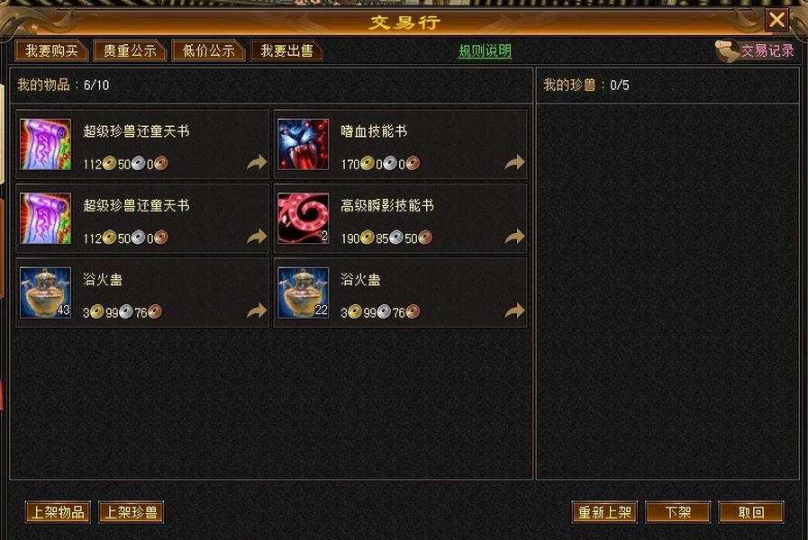Click the 嗜血技能书 beast icon

pos(303,144)
